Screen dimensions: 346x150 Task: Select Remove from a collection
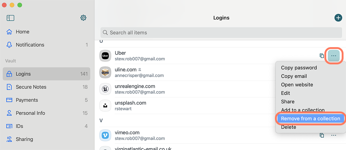tap(310, 119)
